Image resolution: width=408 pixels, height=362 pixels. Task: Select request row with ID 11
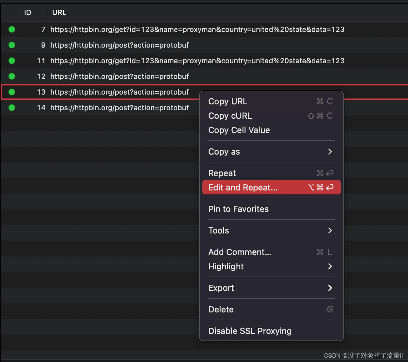pos(204,61)
